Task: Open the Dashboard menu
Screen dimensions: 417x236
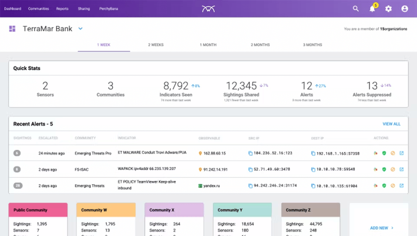Action: click(x=13, y=9)
